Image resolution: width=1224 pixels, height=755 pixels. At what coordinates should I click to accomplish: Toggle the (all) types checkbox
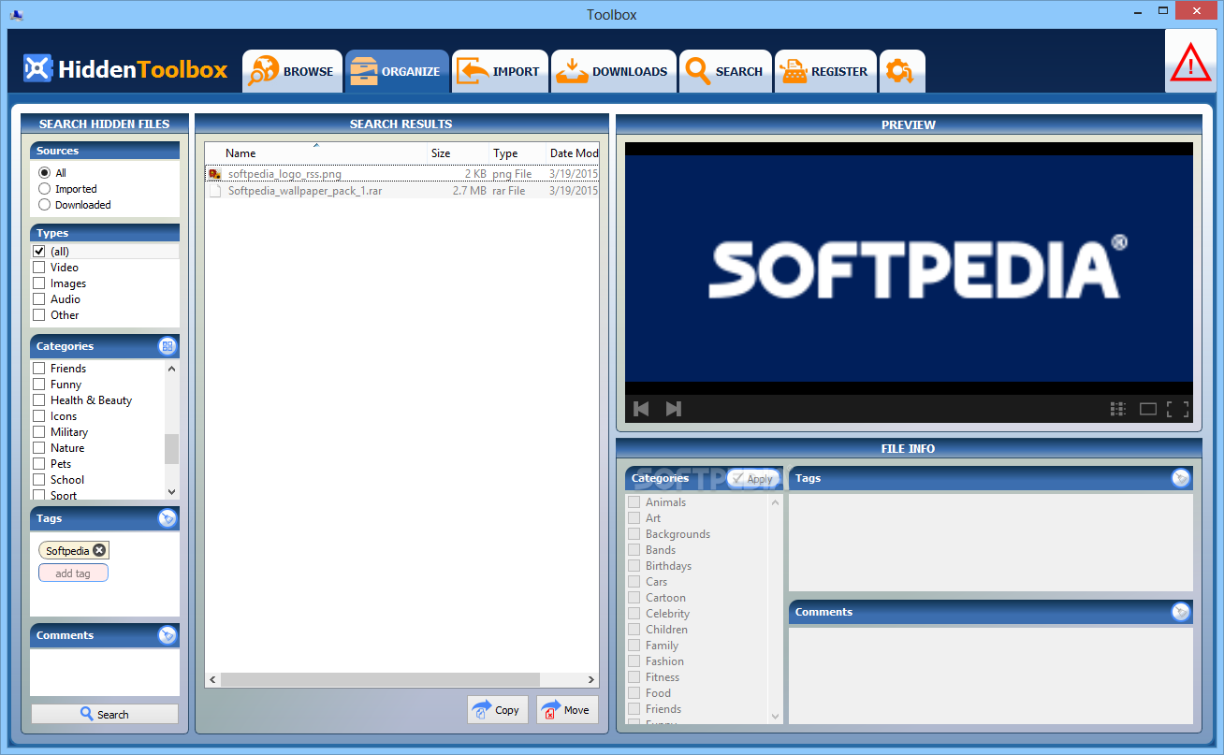point(39,251)
